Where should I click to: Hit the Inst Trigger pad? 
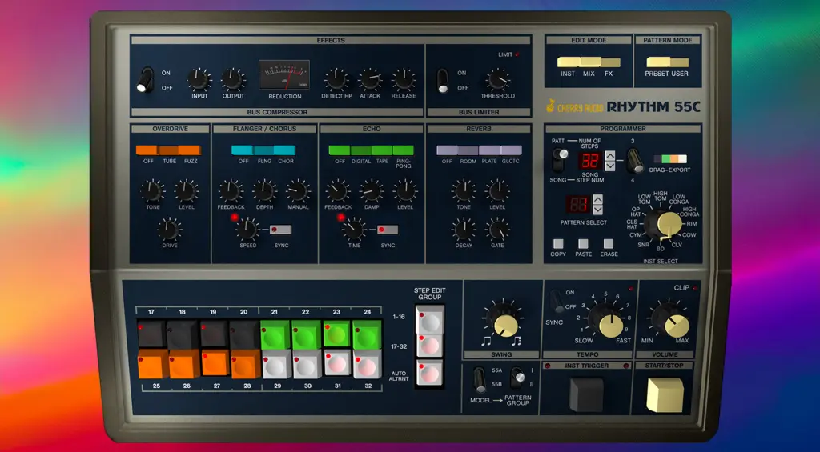coord(585,394)
